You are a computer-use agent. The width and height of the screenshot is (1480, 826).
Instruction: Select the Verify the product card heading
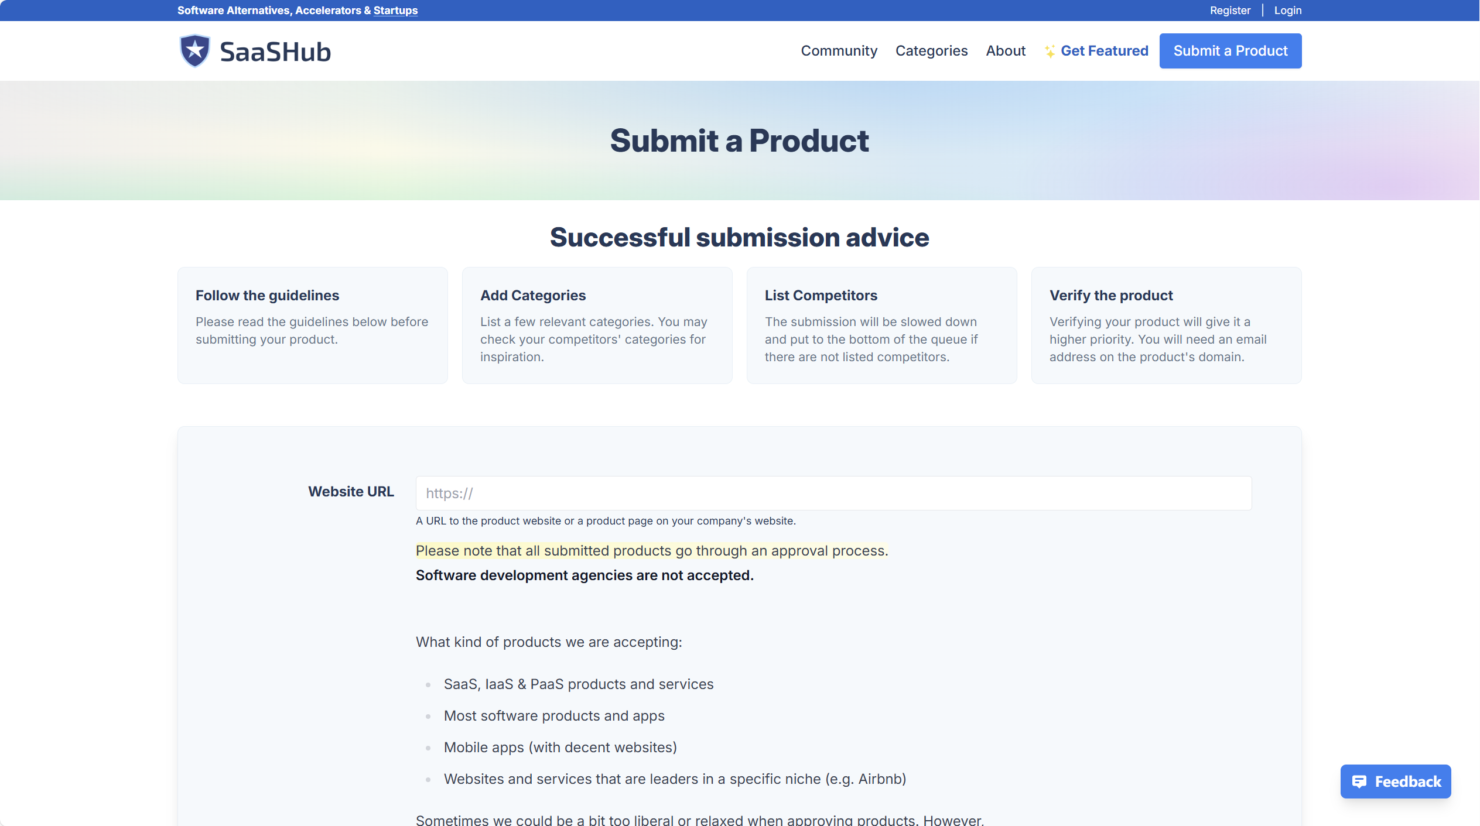point(1111,295)
